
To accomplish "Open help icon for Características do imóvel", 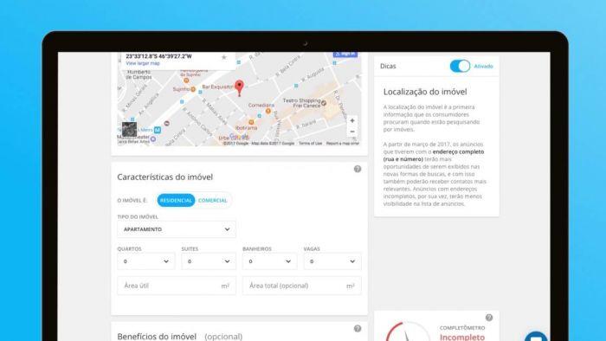I will 358,169.
